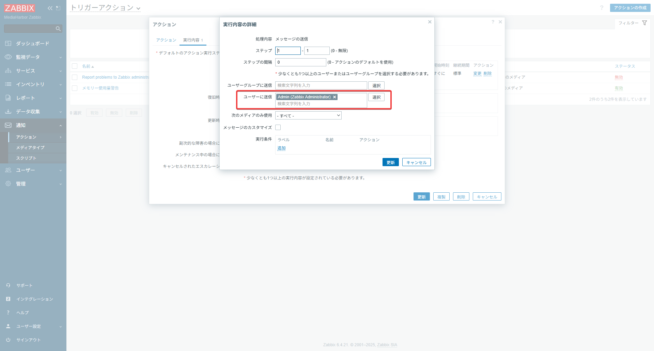Viewport: 654px width, 351px height.
Task: Tick the select-all checkbox beside 名前 header
Action: tap(75, 66)
